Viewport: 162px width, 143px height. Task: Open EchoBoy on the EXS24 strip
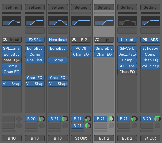[x=35, y=48]
